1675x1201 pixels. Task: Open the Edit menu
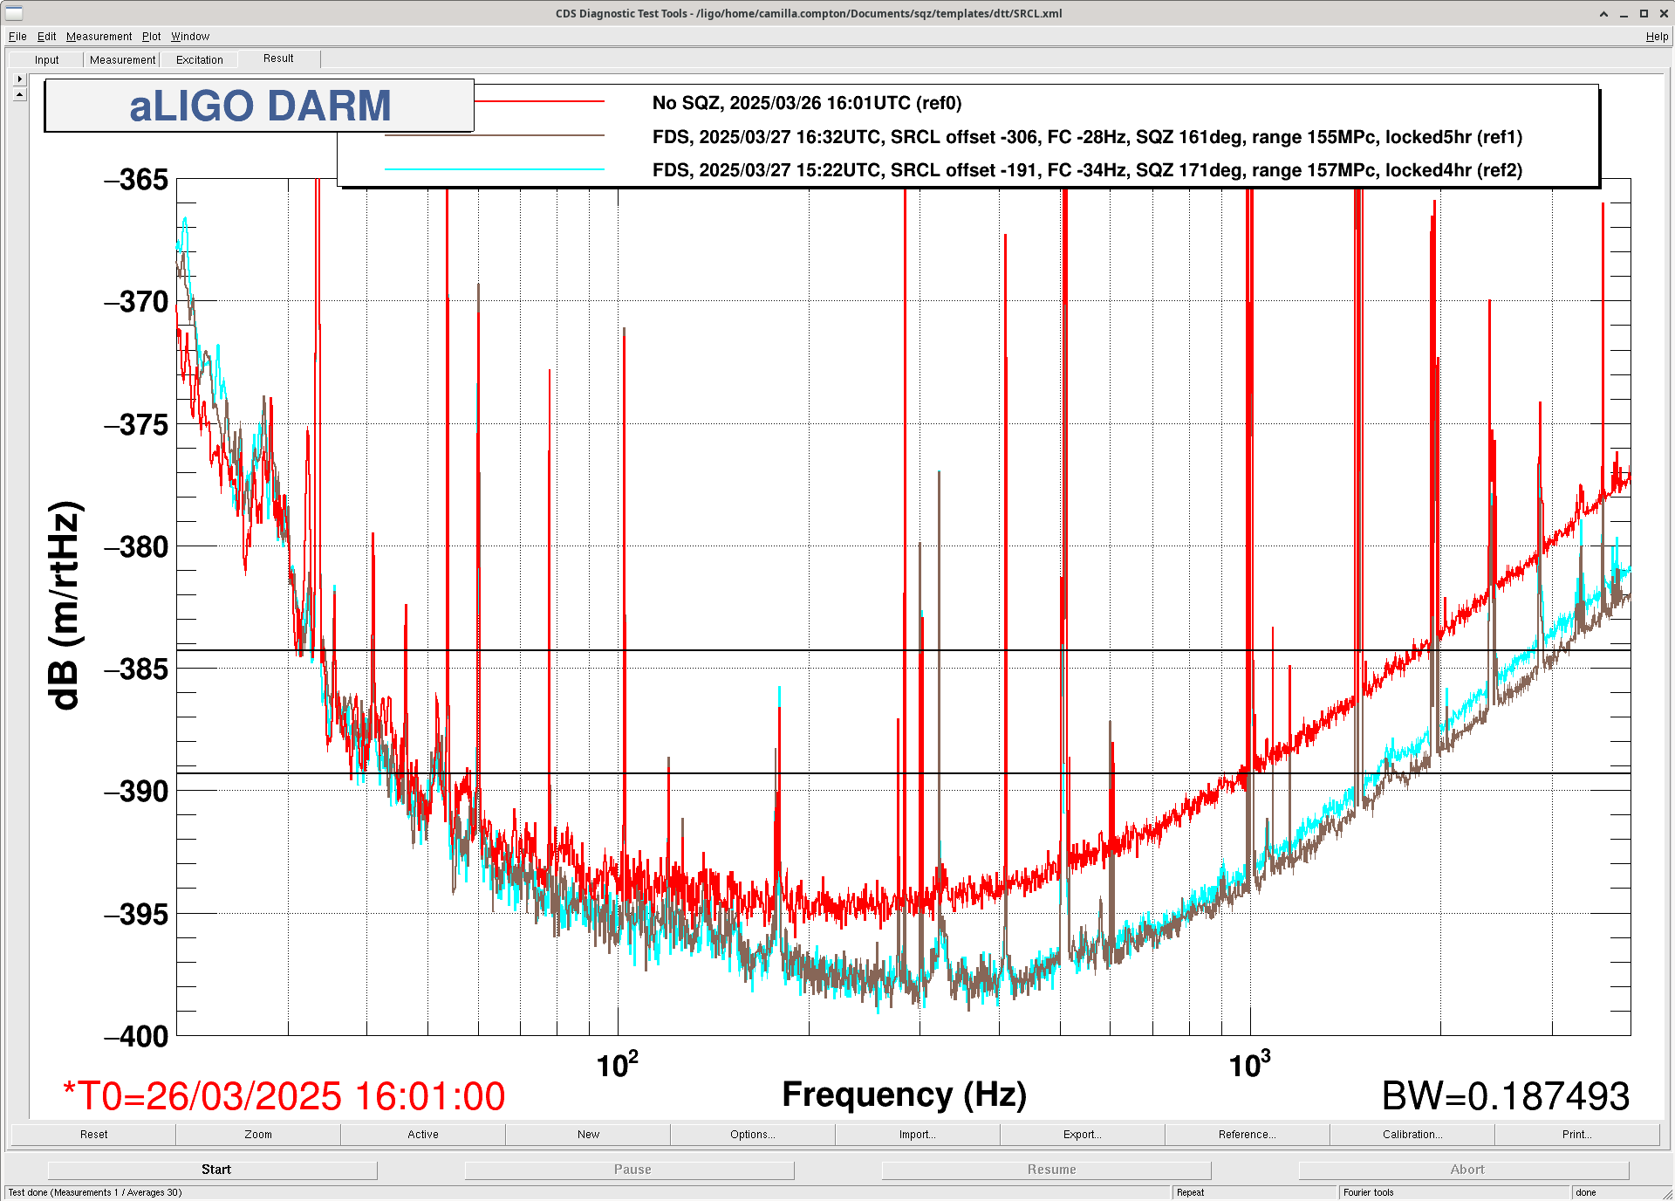click(46, 37)
